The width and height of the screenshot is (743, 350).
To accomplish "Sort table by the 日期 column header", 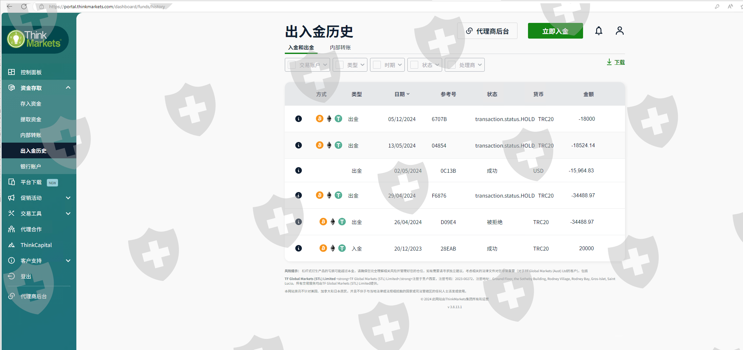I will click(x=402, y=94).
